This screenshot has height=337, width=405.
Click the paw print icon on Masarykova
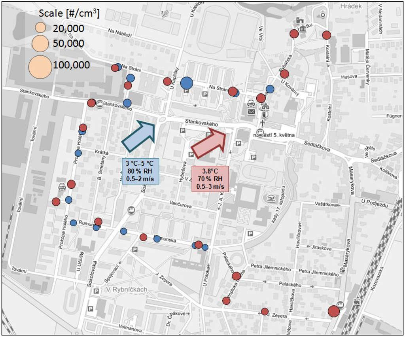click(x=341, y=271)
